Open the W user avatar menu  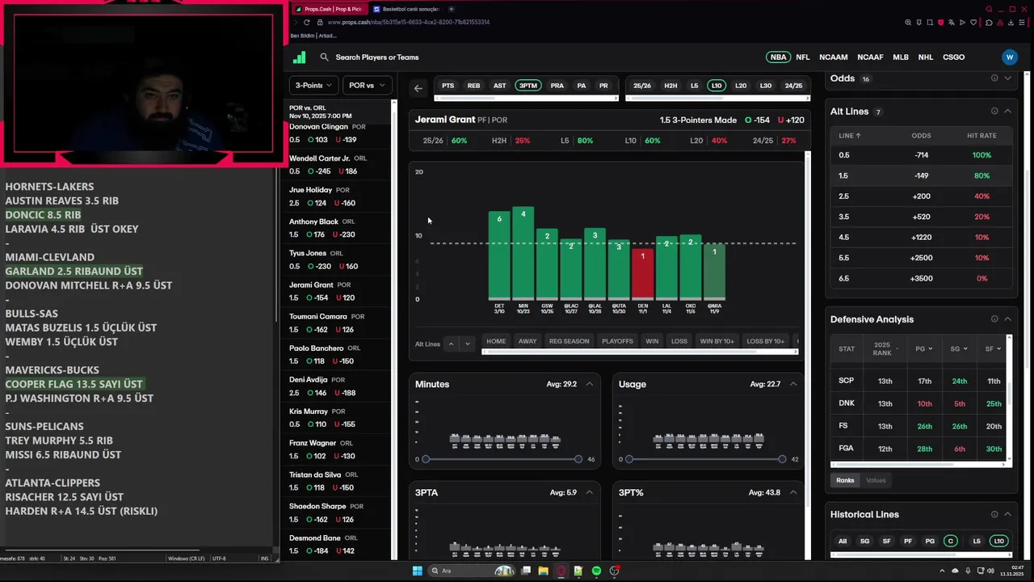pyautogui.click(x=1009, y=57)
